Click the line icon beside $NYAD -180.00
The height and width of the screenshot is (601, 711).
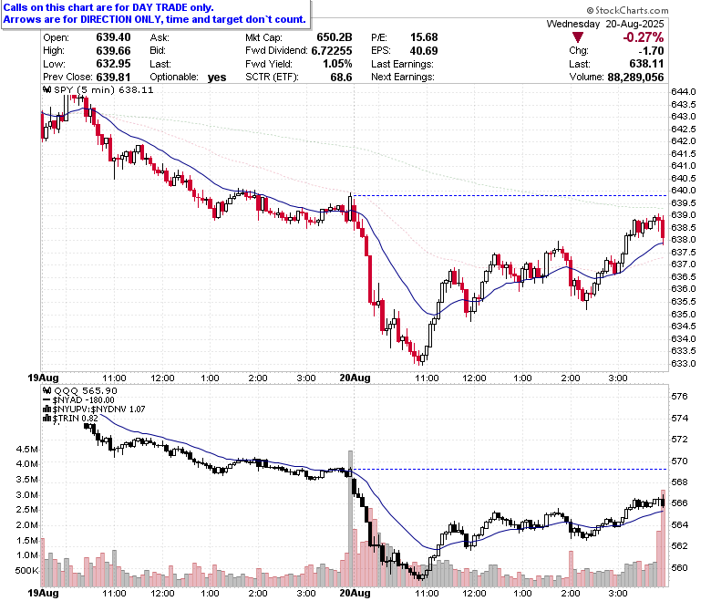(47, 400)
